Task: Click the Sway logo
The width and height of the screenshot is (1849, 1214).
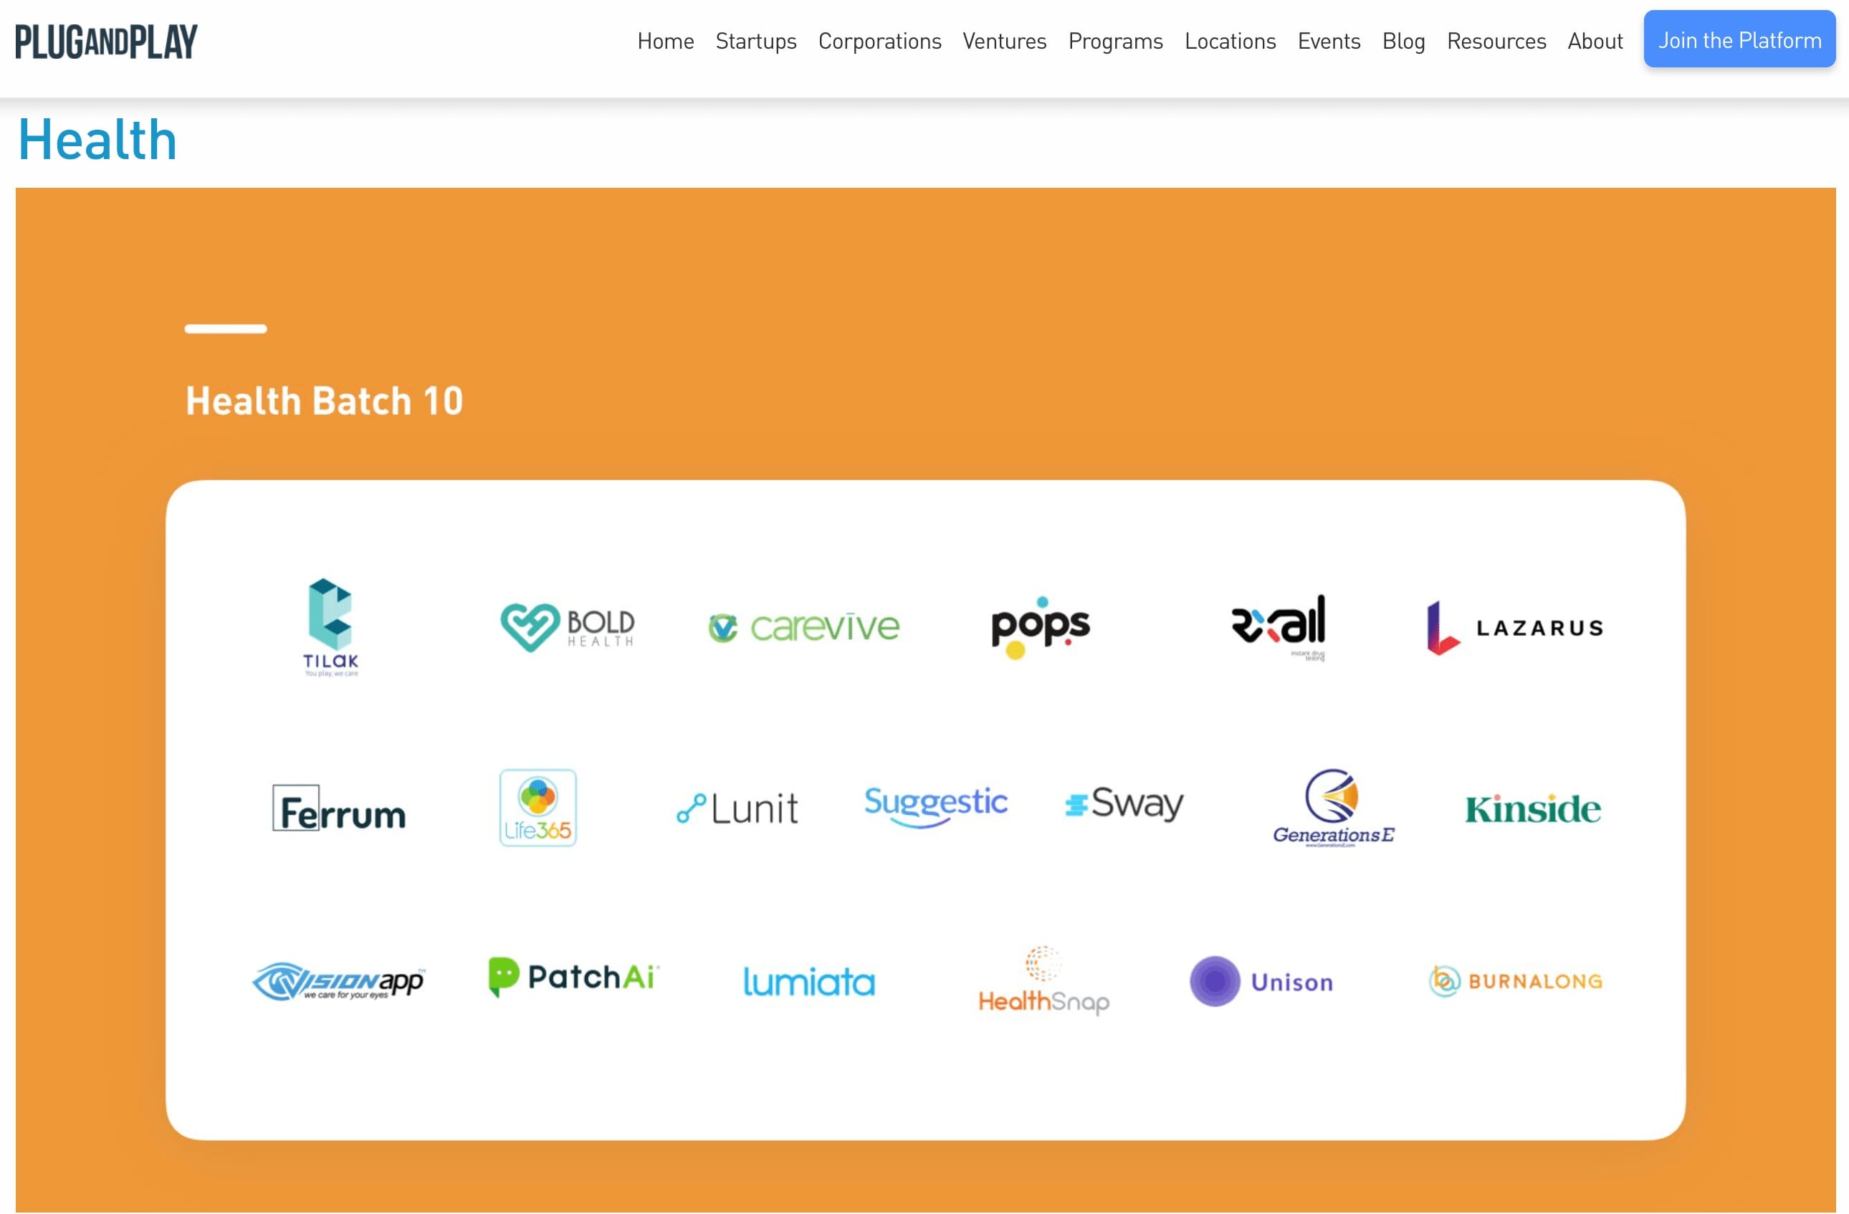Action: coord(1124,805)
